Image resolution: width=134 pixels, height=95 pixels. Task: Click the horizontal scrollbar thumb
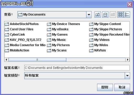click(37, 60)
